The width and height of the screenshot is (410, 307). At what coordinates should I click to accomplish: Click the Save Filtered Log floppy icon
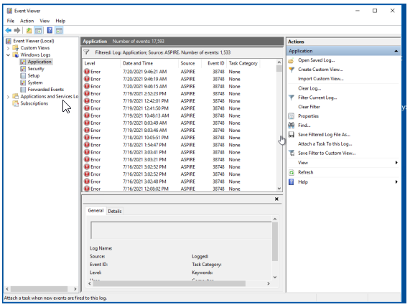click(292, 135)
